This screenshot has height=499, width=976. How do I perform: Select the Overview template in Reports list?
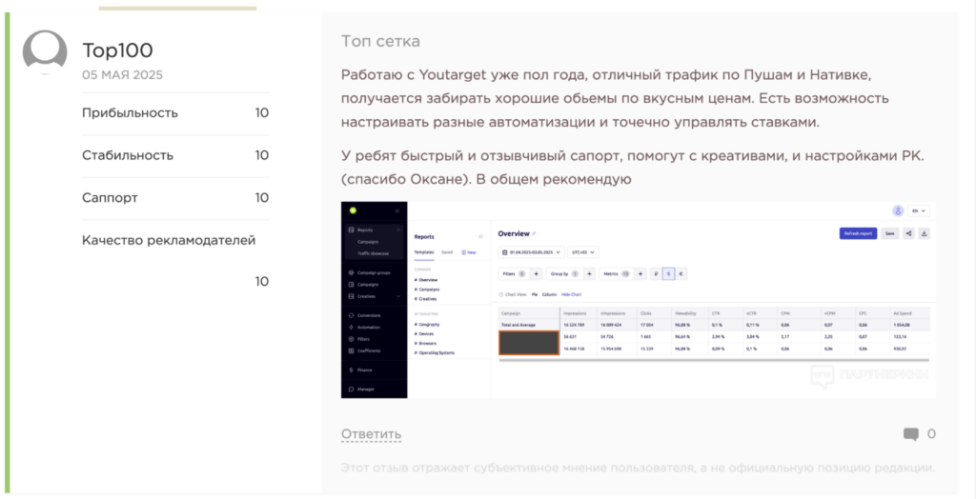point(426,280)
